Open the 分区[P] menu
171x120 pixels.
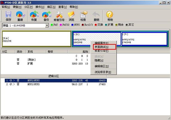(28, 7)
